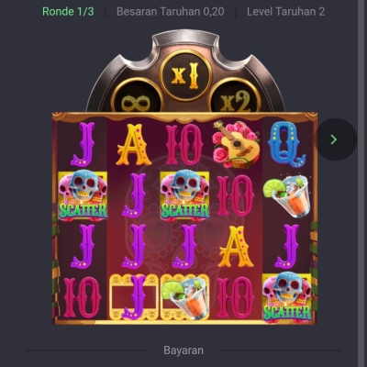
Task: Select the gold-framed J symbol
Action: coord(134,297)
